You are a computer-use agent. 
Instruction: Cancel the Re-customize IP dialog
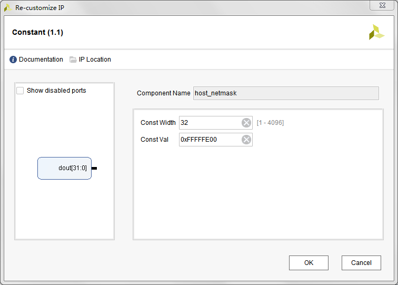click(x=361, y=263)
